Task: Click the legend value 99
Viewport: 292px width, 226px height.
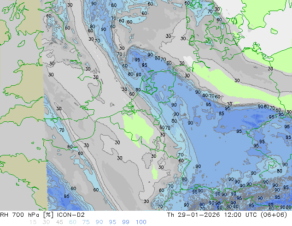Action: [126, 222]
